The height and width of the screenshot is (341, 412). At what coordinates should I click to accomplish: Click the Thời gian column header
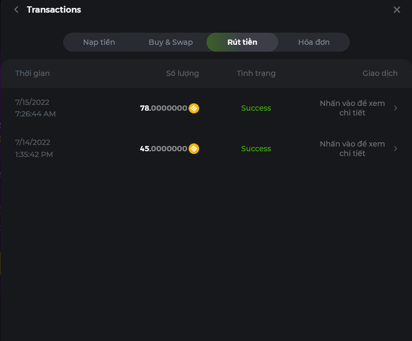tap(33, 73)
